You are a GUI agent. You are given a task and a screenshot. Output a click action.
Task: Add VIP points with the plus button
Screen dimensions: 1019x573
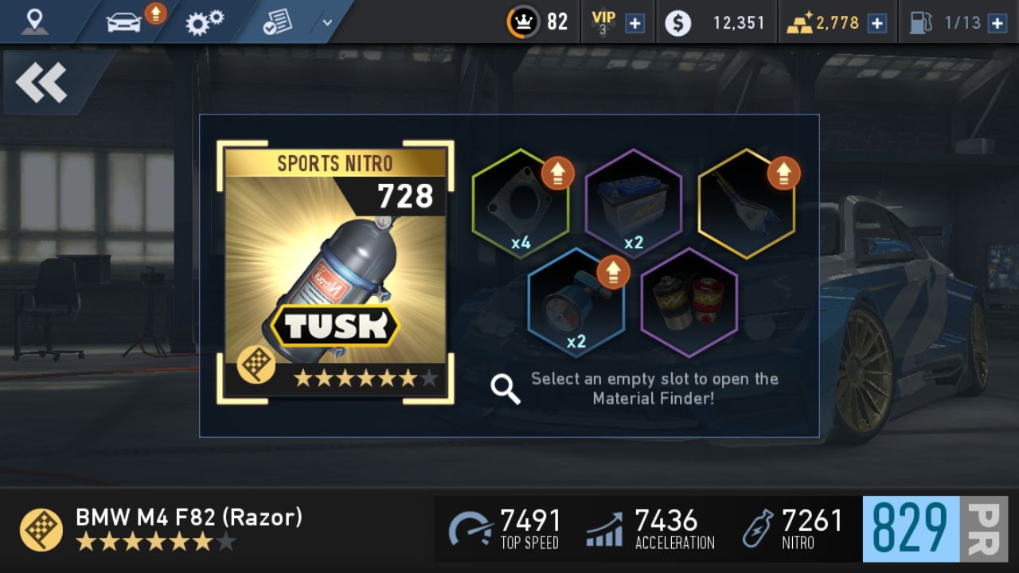(634, 23)
